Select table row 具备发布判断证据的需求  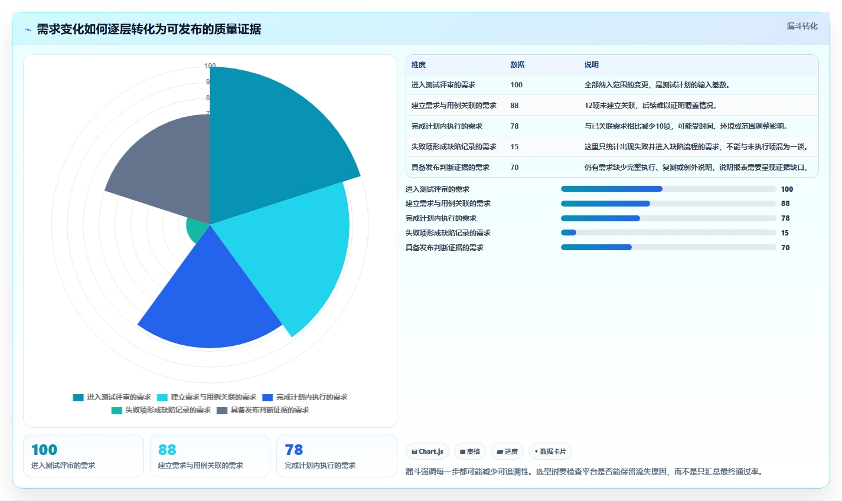point(612,168)
